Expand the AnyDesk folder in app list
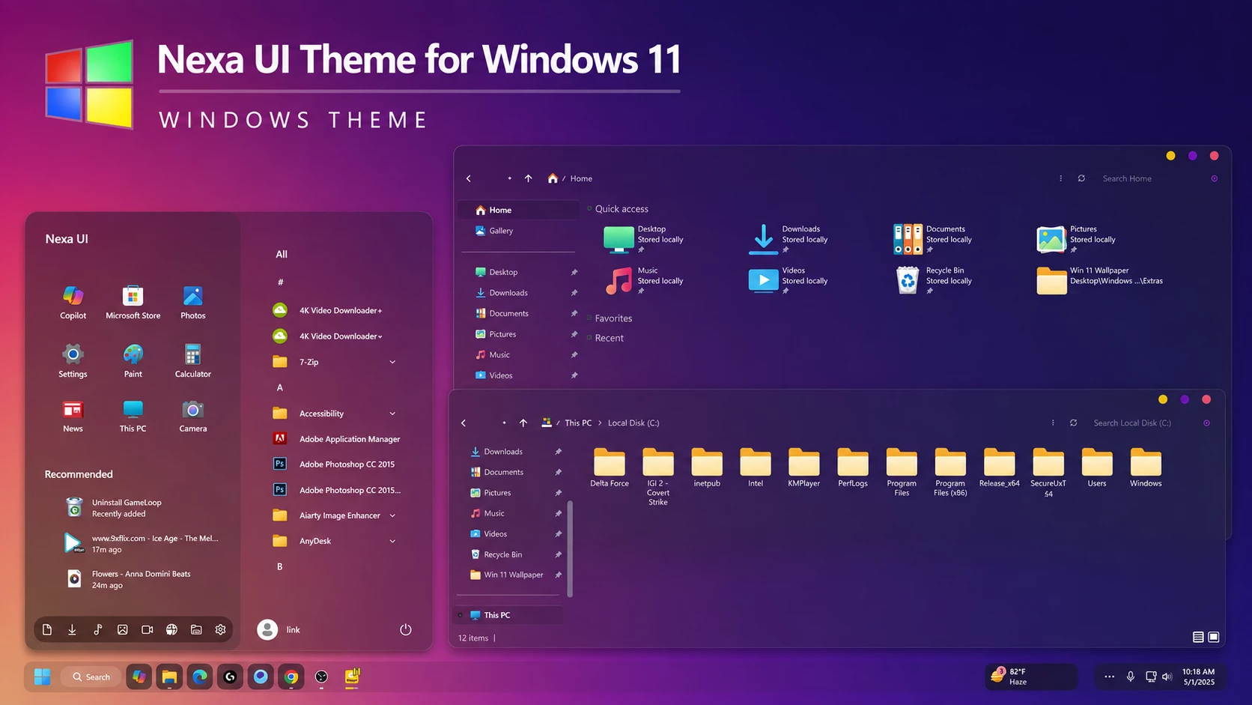Image resolution: width=1252 pixels, height=705 pixels. point(392,541)
